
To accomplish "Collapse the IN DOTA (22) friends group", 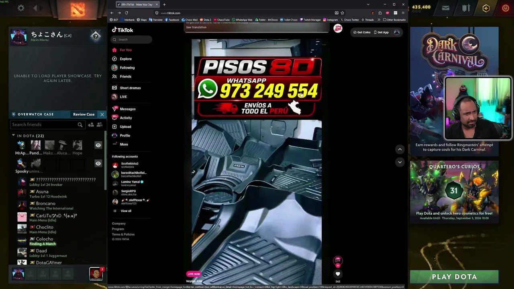I will [x=13, y=136].
